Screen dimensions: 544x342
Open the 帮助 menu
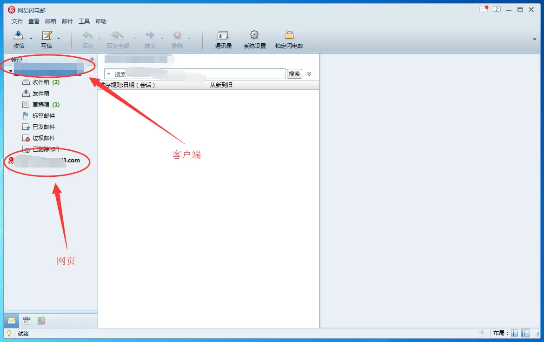tap(100, 21)
